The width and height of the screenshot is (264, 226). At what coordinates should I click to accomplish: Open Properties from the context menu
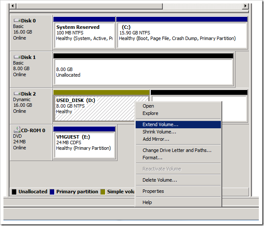(153, 191)
